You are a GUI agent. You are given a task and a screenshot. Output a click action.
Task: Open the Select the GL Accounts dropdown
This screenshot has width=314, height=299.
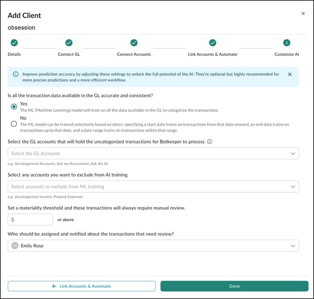pos(153,154)
